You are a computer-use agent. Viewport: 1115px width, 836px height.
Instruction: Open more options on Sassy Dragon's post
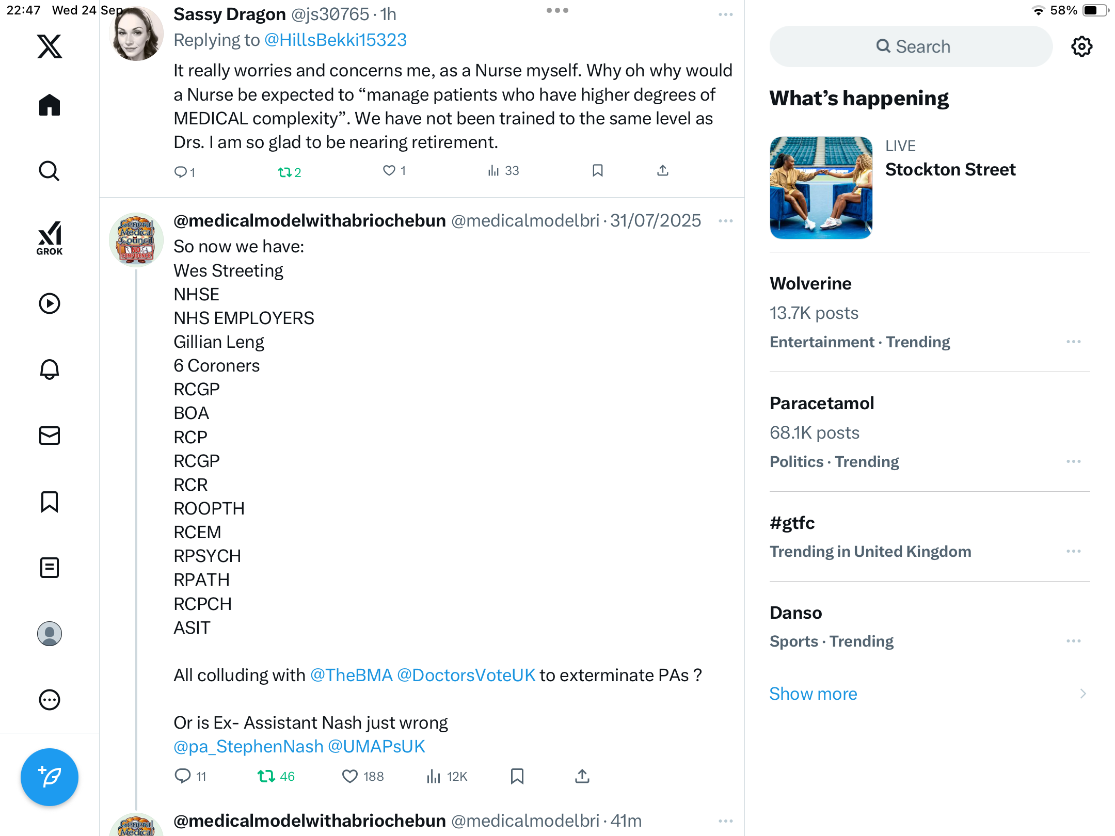point(725,14)
